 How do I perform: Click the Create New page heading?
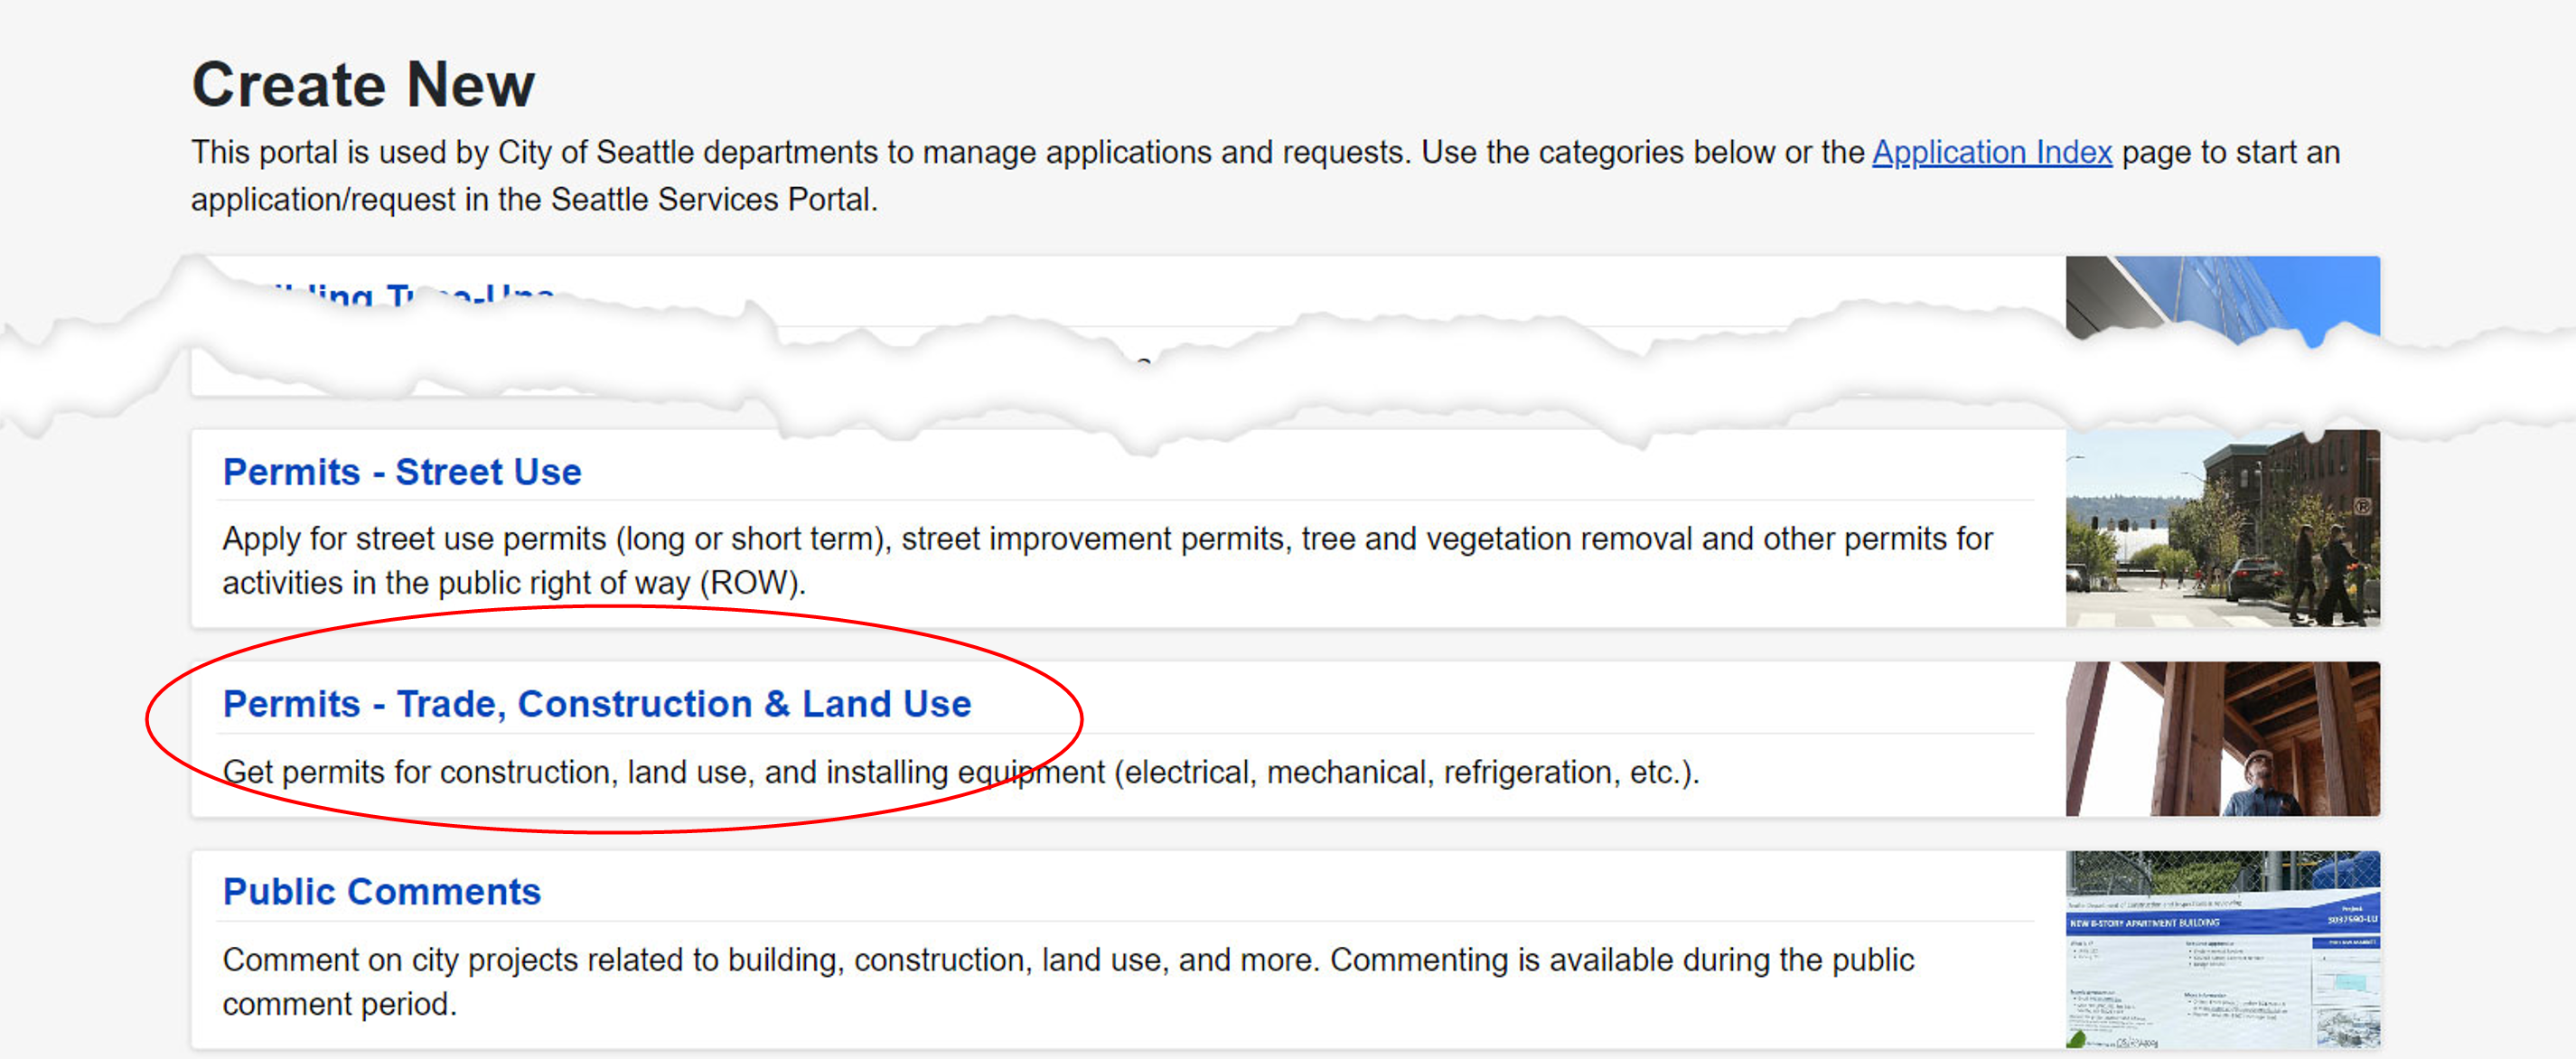364,83
